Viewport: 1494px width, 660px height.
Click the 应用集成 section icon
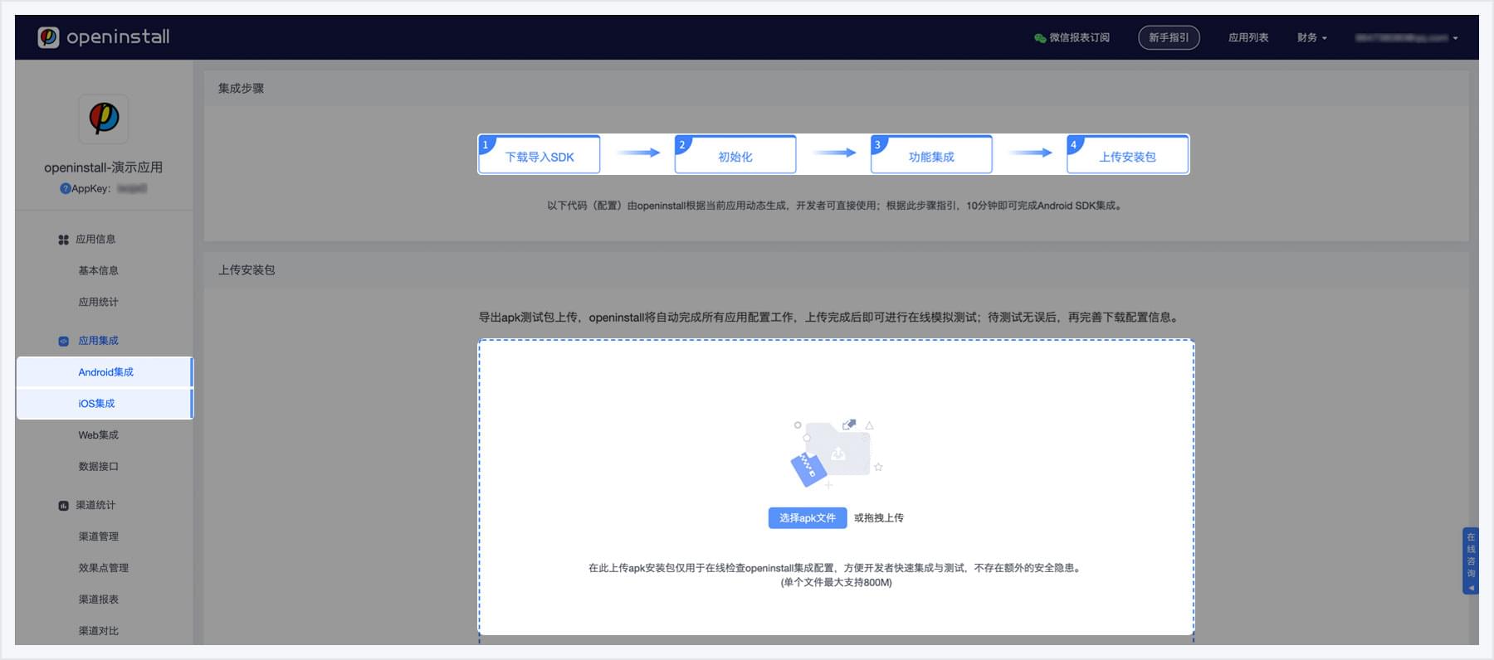click(63, 341)
